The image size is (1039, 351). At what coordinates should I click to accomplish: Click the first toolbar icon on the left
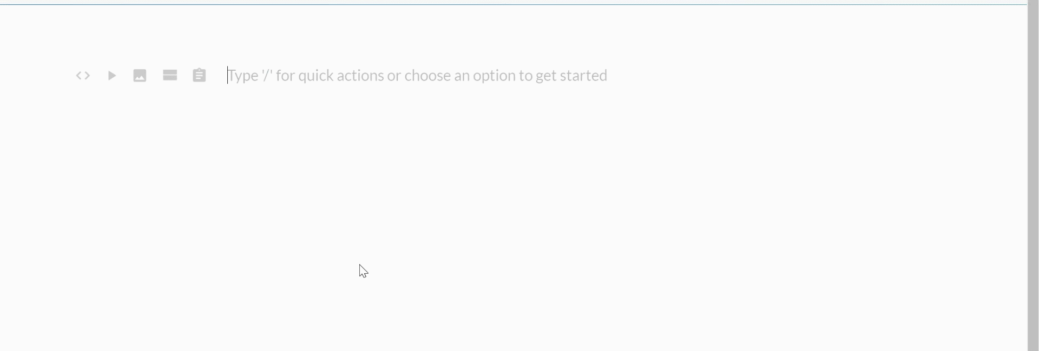pyautogui.click(x=83, y=76)
